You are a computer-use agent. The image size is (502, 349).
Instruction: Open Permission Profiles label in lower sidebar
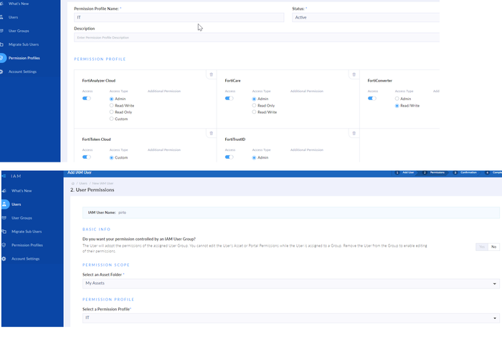(x=27, y=245)
